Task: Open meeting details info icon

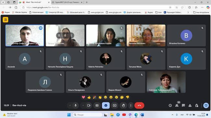Action: tap(170, 105)
